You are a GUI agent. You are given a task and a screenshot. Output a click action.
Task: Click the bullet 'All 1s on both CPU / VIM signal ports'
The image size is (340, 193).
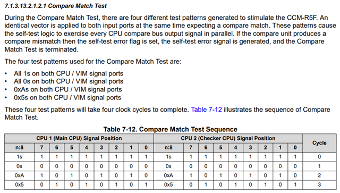(x=69, y=73)
